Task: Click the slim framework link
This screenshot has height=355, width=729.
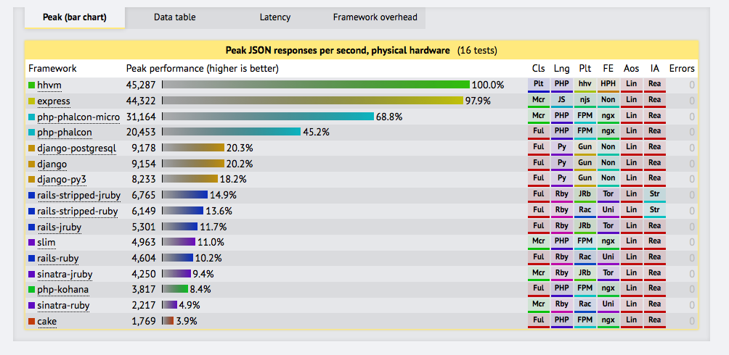Action: [46, 242]
